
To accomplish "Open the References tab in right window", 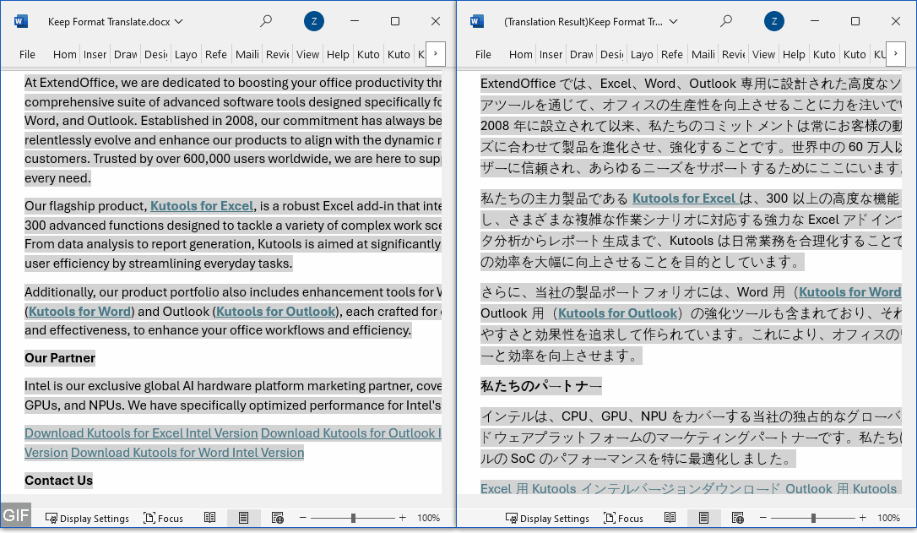I will coord(672,54).
